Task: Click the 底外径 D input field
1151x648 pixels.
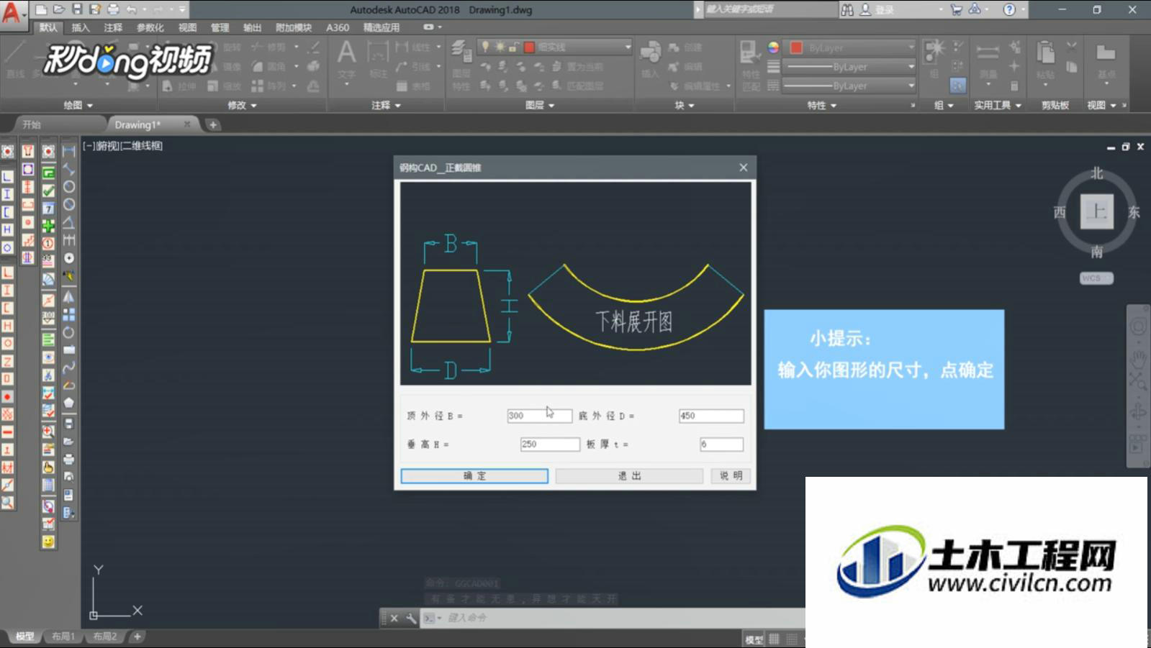Action: [711, 416]
